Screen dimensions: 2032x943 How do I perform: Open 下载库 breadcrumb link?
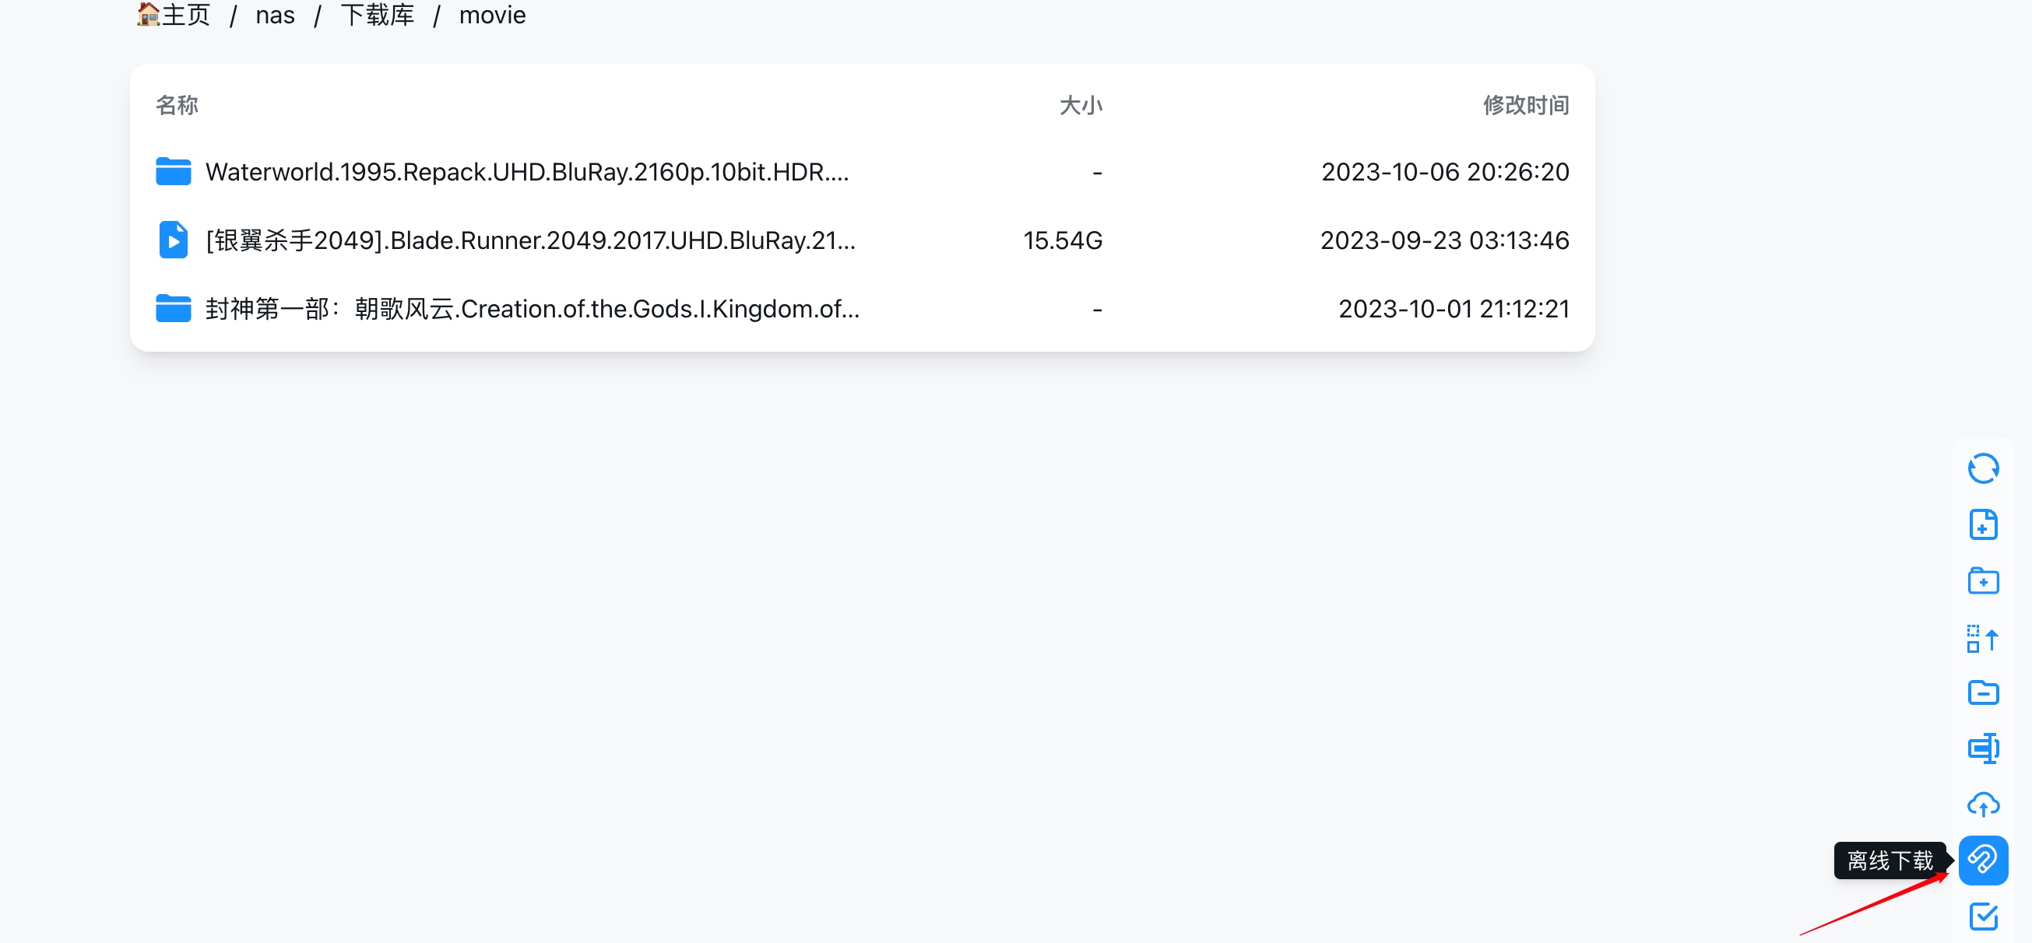pos(377,15)
